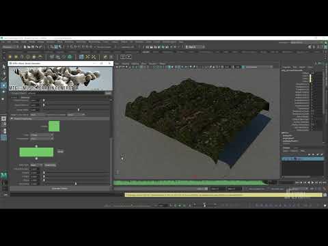Open the Channels menu in Channel Box
The image size is (328, 246).
tap(286, 67)
